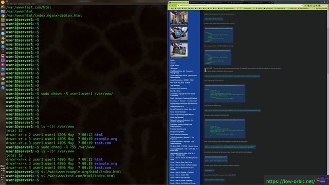Open Linux - How to Wipe Hard Drive link

pyautogui.click(x=181, y=162)
